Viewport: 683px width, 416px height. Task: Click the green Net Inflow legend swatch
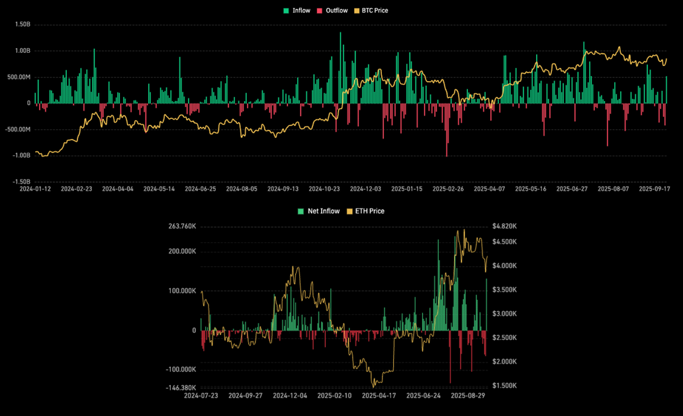(x=302, y=211)
